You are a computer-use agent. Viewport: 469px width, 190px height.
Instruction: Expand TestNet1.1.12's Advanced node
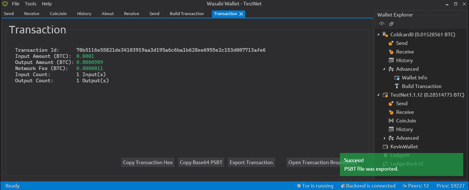[x=384, y=138]
